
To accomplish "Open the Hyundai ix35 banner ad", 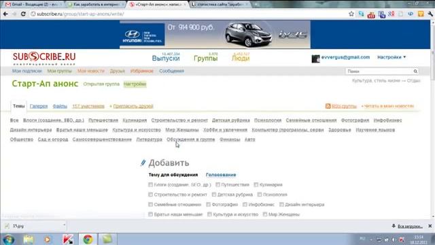I will pyautogui.click(x=215, y=35).
